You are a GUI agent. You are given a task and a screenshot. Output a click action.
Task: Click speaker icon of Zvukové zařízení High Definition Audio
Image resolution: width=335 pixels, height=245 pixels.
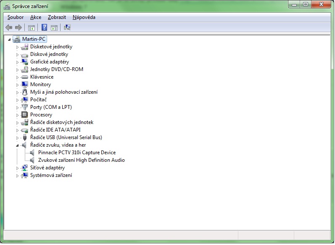[32, 160]
